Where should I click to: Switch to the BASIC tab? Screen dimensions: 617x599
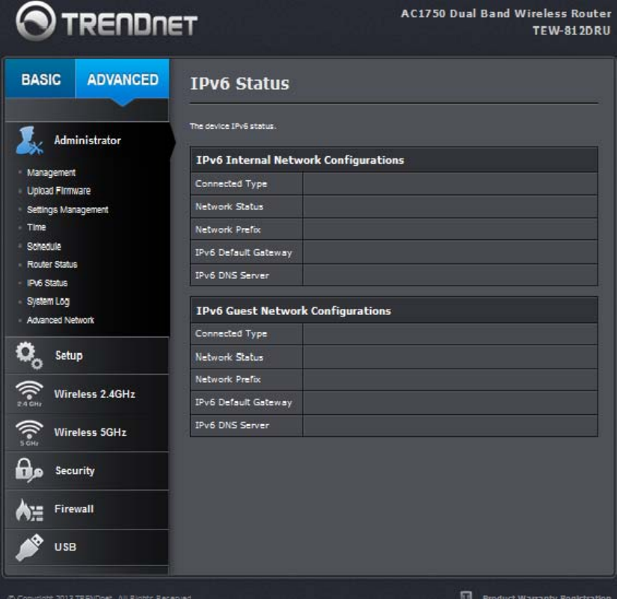pos(41,79)
